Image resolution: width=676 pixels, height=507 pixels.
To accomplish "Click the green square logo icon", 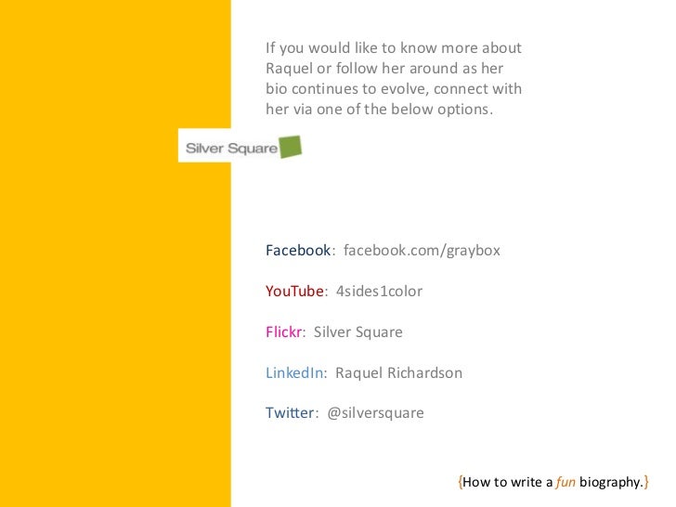I will pos(290,147).
